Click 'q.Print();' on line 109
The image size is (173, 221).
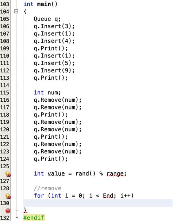click(x=51, y=48)
